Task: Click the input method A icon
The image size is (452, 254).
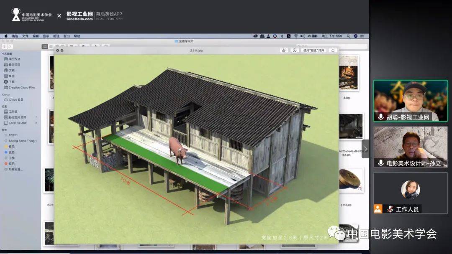Action: [x=288, y=36]
